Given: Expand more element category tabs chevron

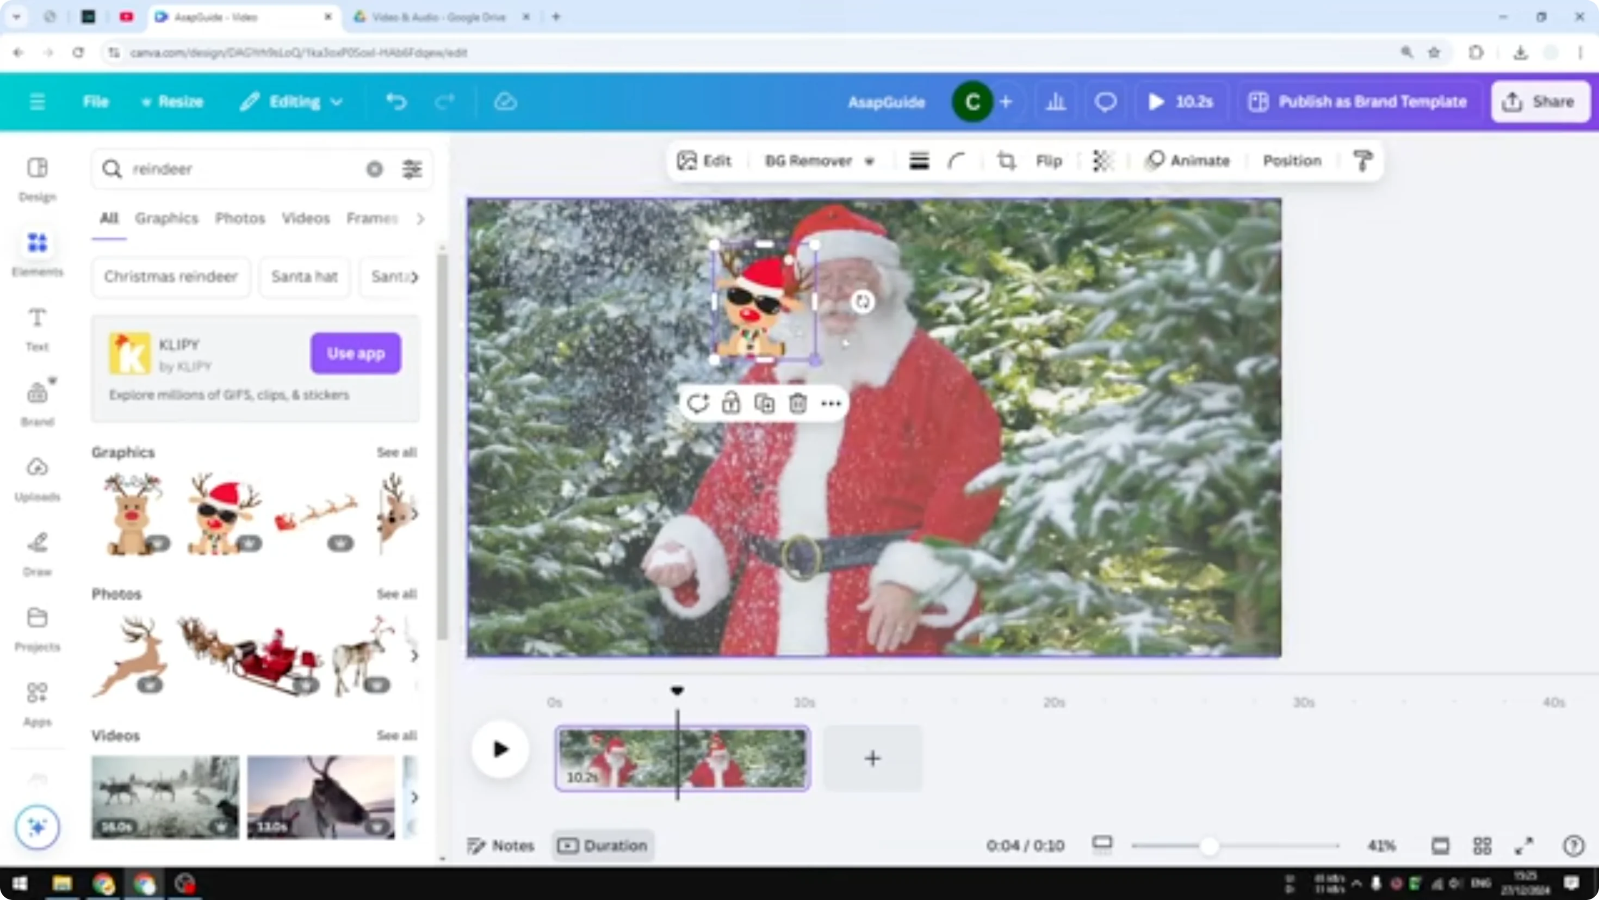Looking at the screenshot, I should (421, 219).
